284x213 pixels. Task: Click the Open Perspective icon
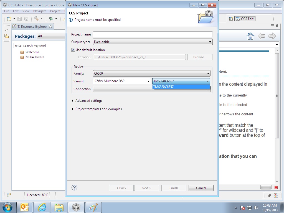[231, 19]
